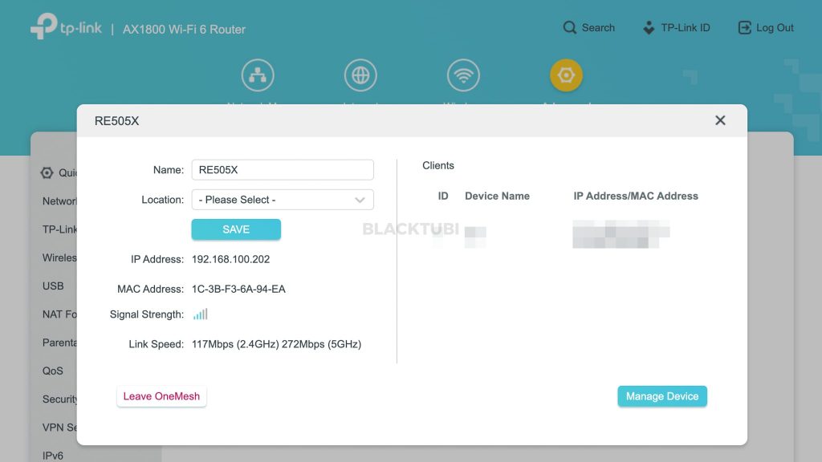Open the IPv6 sidebar menu item
This screenshot has height=462, width=822.
[52, 456]
